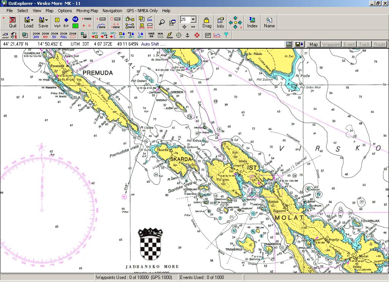Select the Wpt waypoint placement tool
The height and width of the screenshot is (282, 389).
point(57,22)
